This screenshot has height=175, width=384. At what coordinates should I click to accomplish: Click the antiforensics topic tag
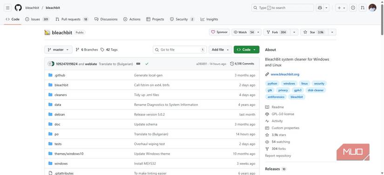[x=276, y=97]
